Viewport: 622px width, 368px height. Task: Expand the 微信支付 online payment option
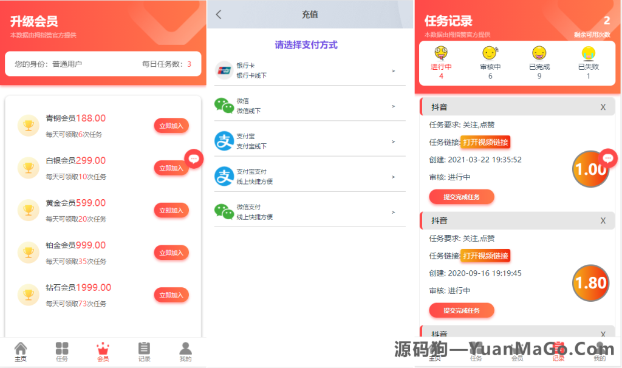click(394, 211)
